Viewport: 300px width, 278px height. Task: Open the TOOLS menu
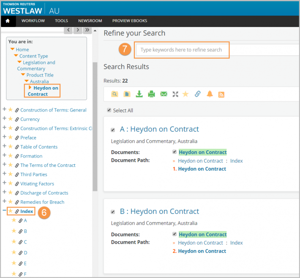point(61,21)
